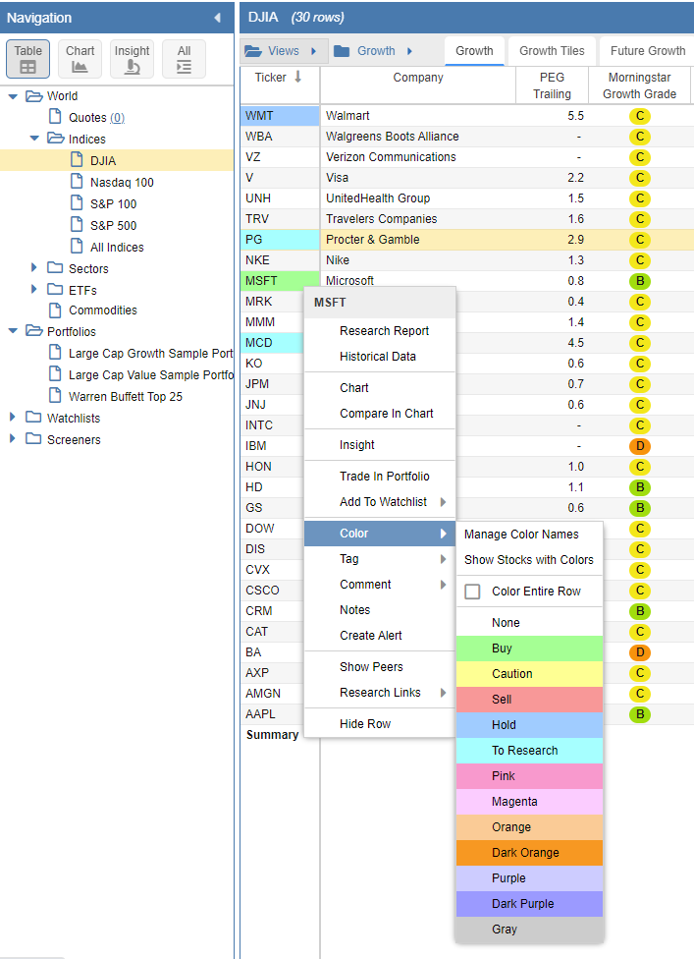Screen dimensions: 694x959
Task: Switch to the Growth Tiles tab
Action: (552, 51)
